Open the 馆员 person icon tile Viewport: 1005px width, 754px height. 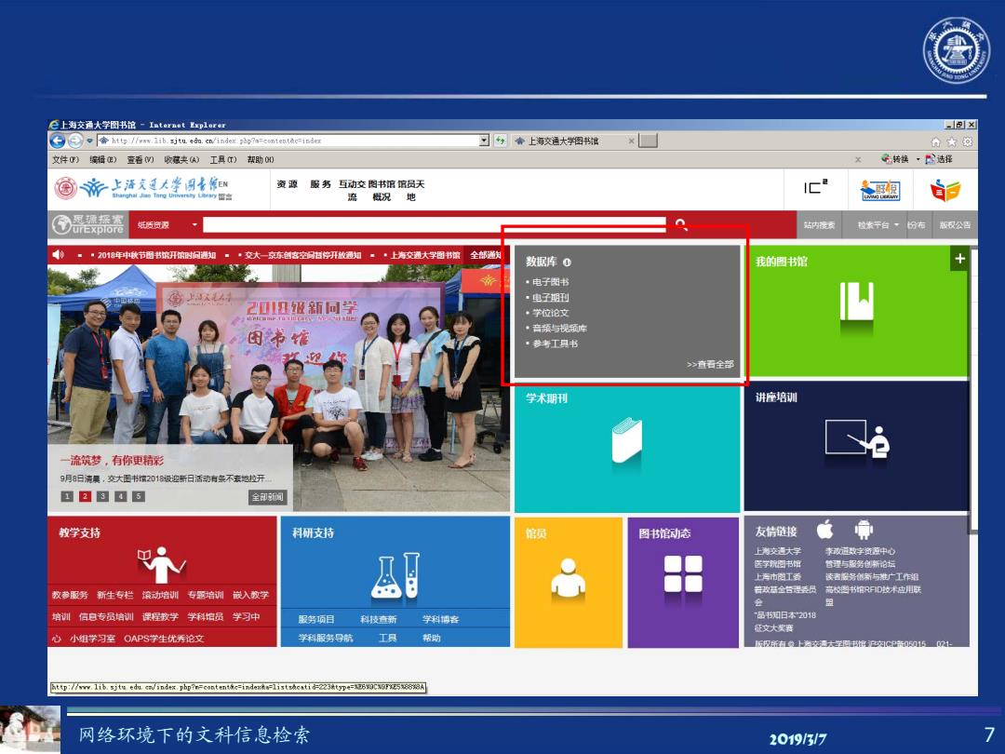[568, 578]
